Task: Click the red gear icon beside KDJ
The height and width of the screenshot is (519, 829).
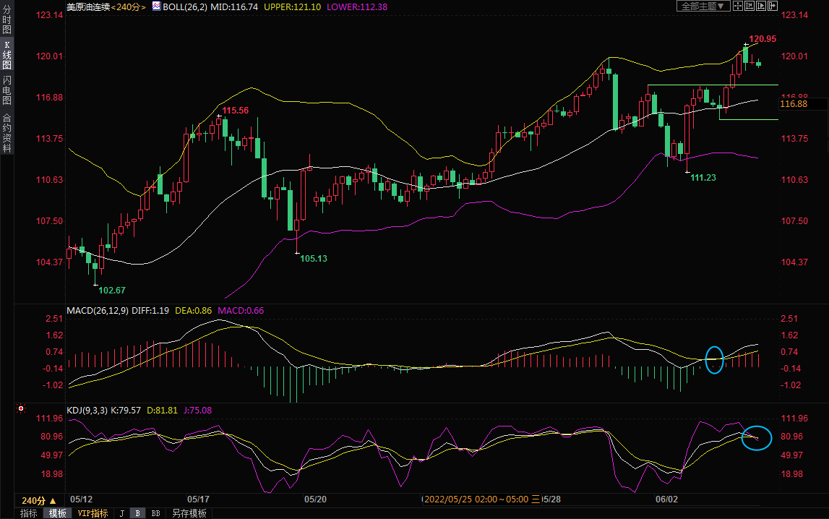Action: (x=21, y=409)
